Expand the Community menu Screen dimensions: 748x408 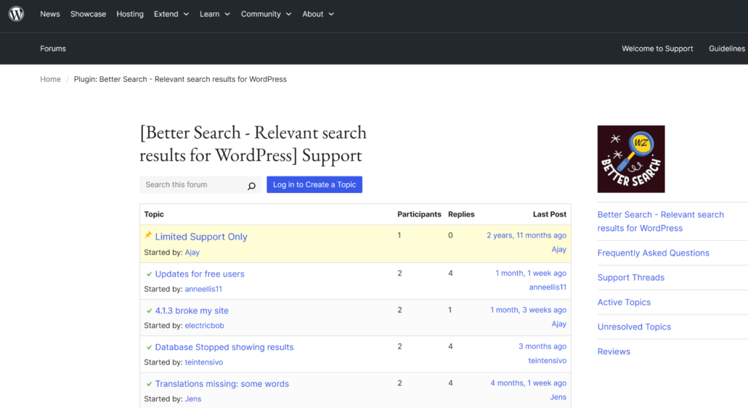tap(267, 14)
